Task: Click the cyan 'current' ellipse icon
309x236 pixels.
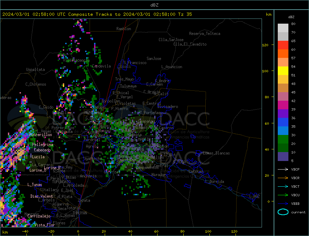Action: click(283, 212)
